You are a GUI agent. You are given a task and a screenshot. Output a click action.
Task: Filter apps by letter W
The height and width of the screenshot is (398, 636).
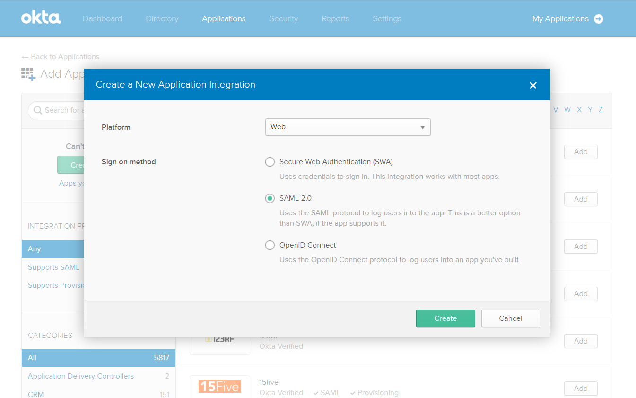tap(567, 110)
